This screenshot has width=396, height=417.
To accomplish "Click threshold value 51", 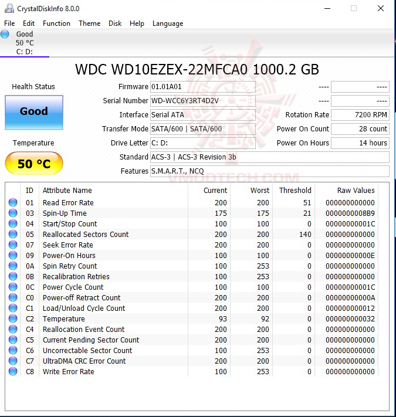I will click(307, 203).
